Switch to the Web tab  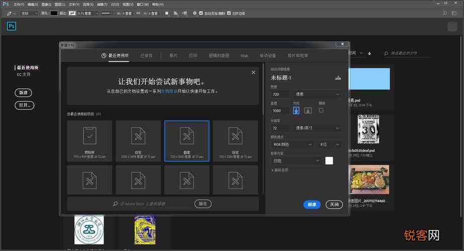[x=244, y=56]
